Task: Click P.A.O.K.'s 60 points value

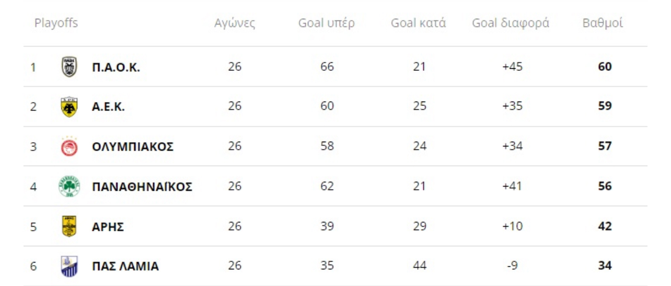Action: click(x=605, y=67)
